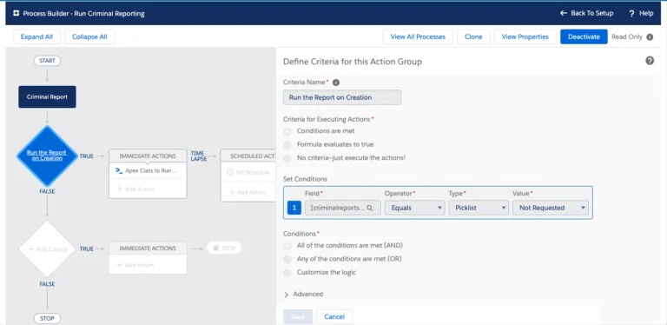
Task: Click condition number 1 badge
Action: click(294, 208)
